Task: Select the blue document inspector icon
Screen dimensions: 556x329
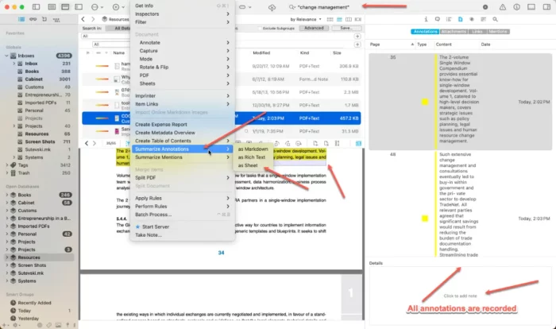Action: click(460, 19)
